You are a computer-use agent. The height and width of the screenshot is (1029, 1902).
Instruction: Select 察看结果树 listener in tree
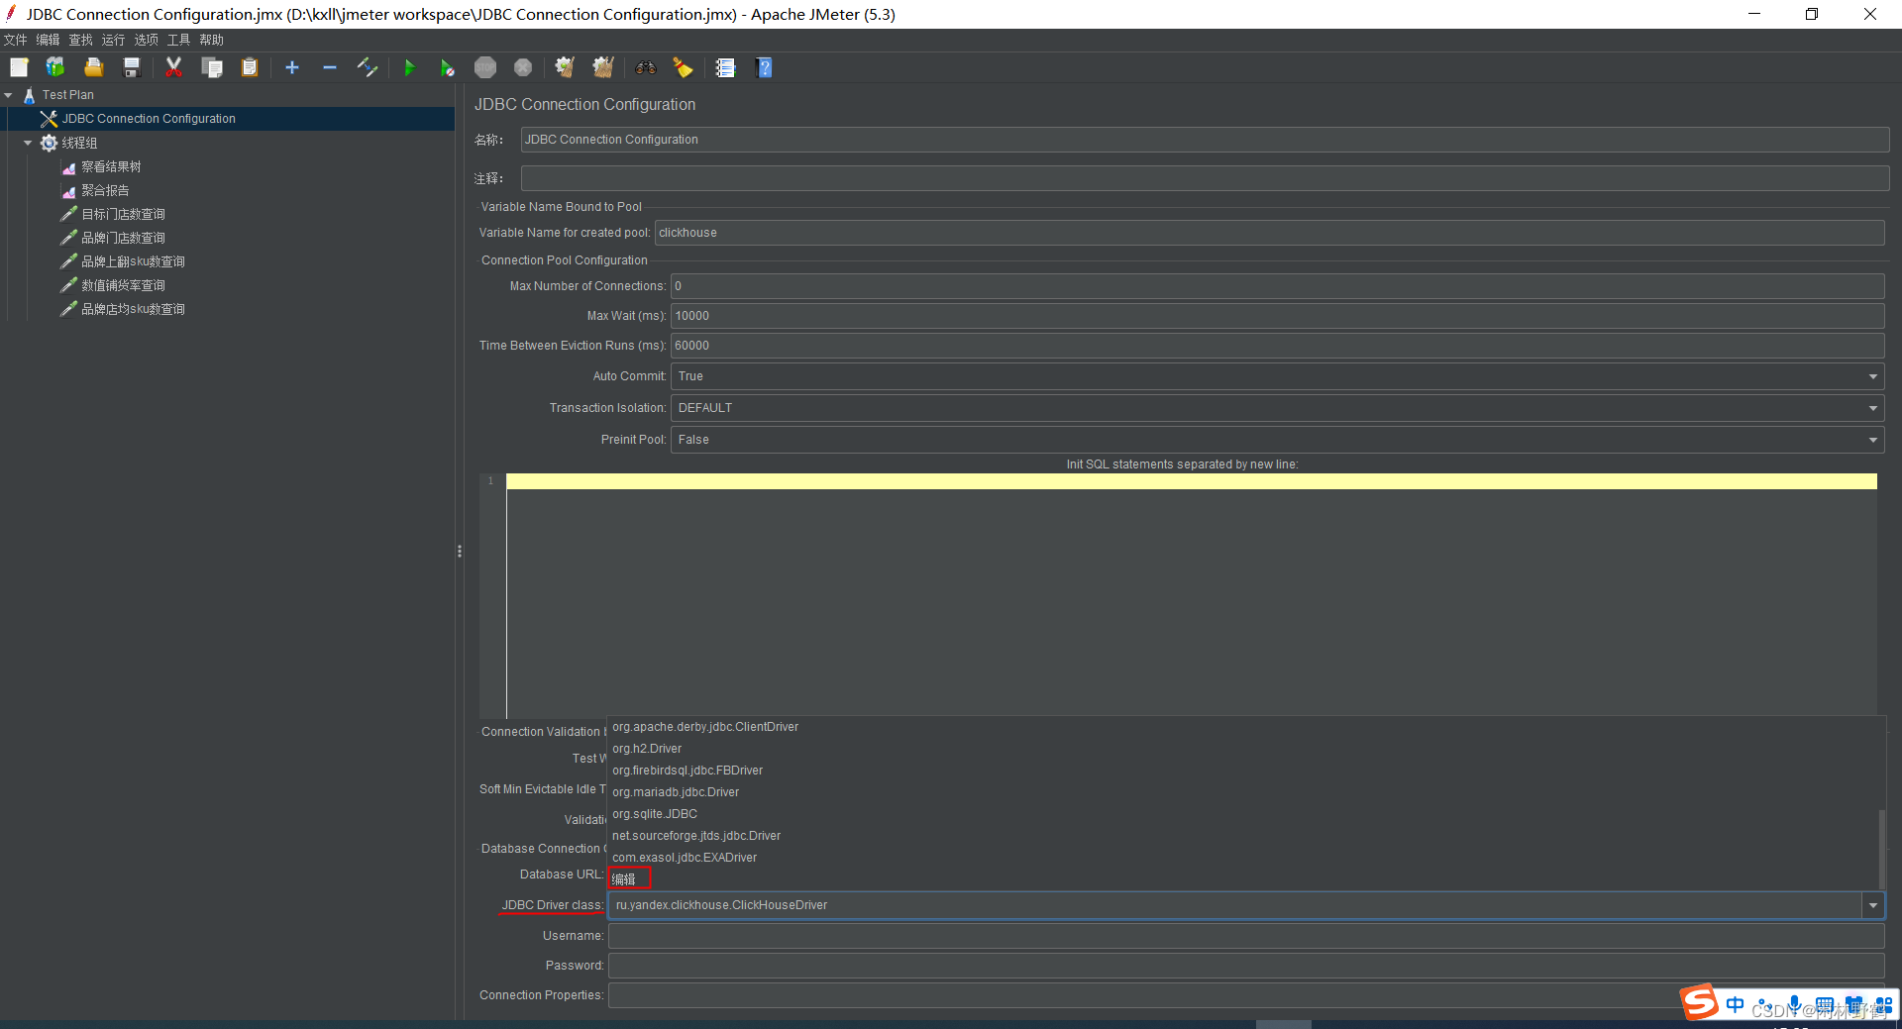pyautogui.click(x=111, y=166)
